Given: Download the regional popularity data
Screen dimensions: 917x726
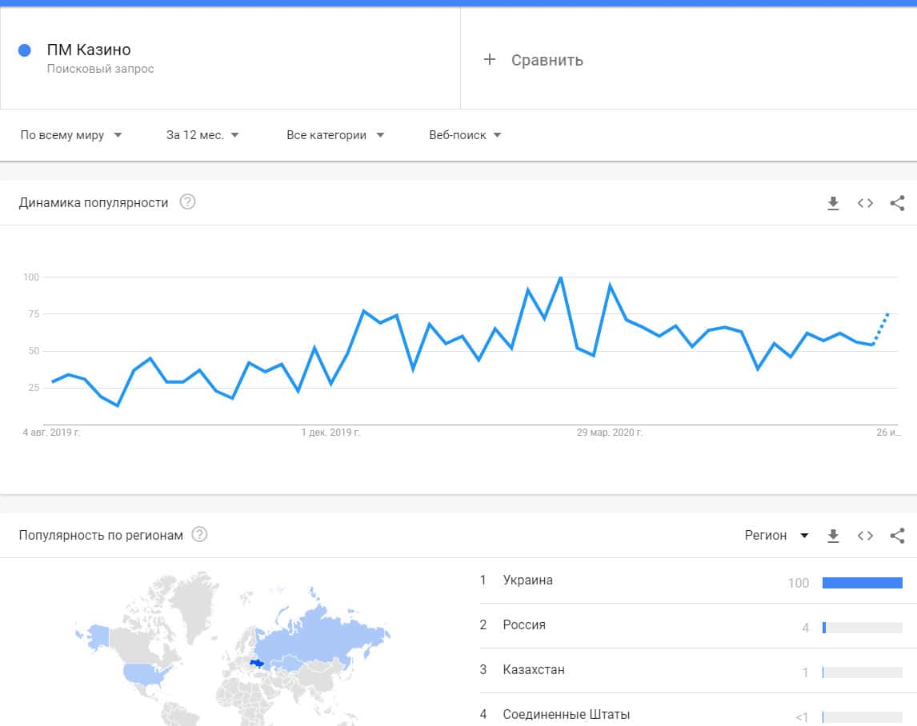Looking at the screenshot, I should (833, 536).
